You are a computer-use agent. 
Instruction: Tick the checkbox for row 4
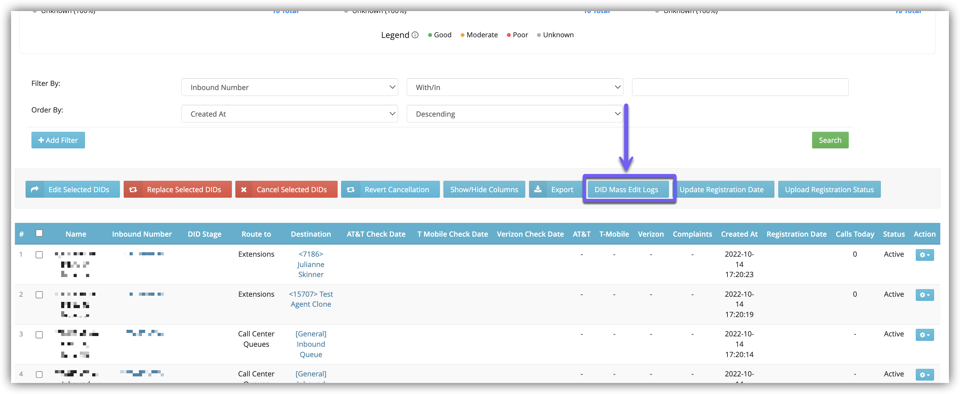[x=39, y=374]
